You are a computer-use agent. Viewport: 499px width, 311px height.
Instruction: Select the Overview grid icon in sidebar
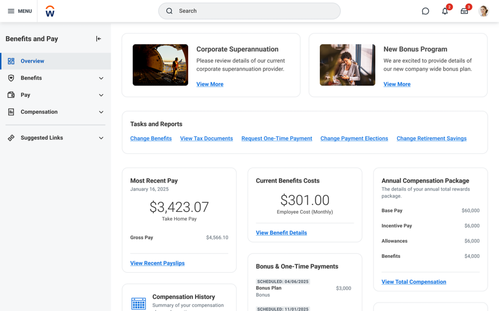[x=11, y=60]
